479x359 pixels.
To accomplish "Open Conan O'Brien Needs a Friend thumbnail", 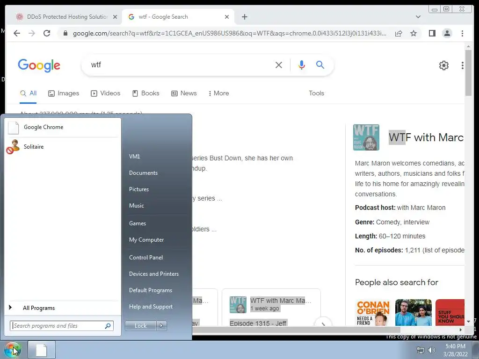I will coord(373,313).
